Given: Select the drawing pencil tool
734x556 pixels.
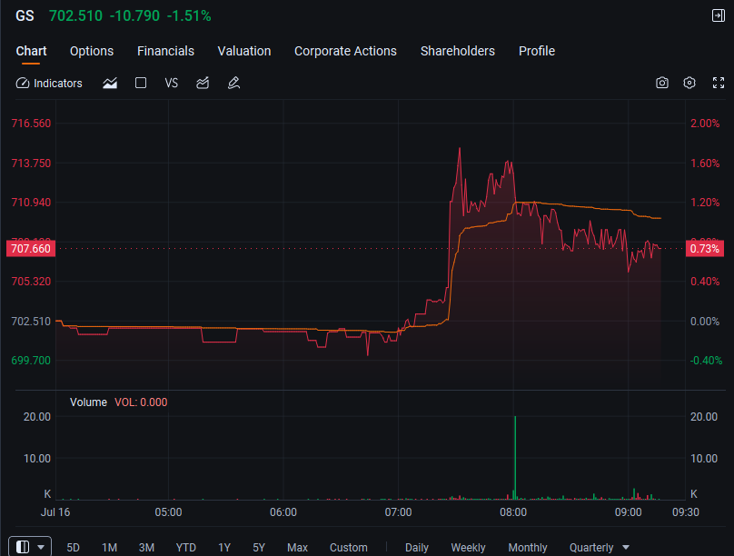Looking at the screenshot, I should tap(233, 84).
